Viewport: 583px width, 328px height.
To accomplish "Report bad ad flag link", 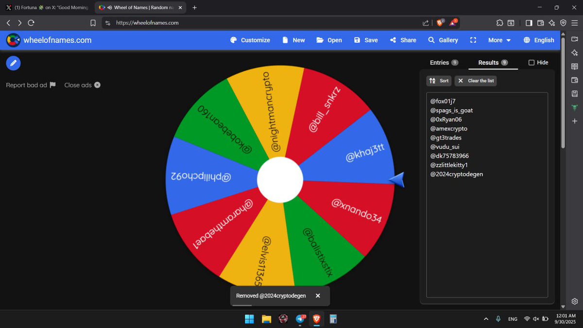I will 31,85.
